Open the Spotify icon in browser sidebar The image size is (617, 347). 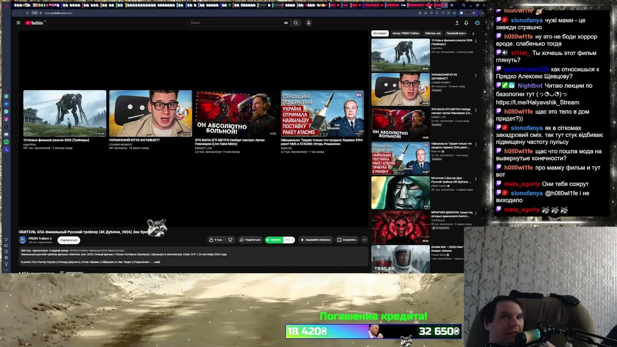6,142
